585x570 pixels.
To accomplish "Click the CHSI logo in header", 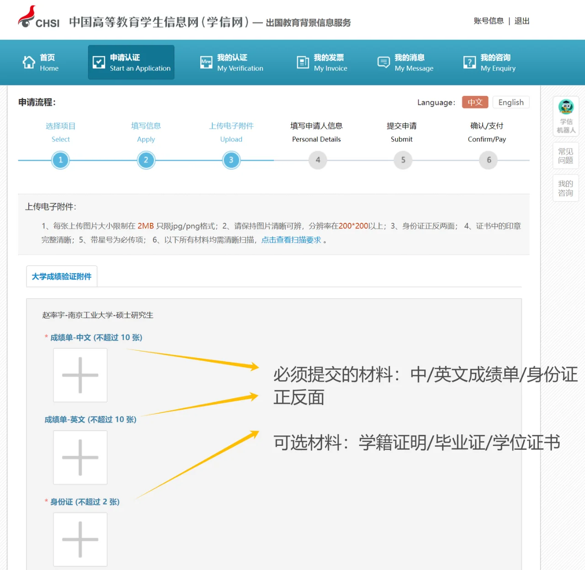I will pos(39,18).
